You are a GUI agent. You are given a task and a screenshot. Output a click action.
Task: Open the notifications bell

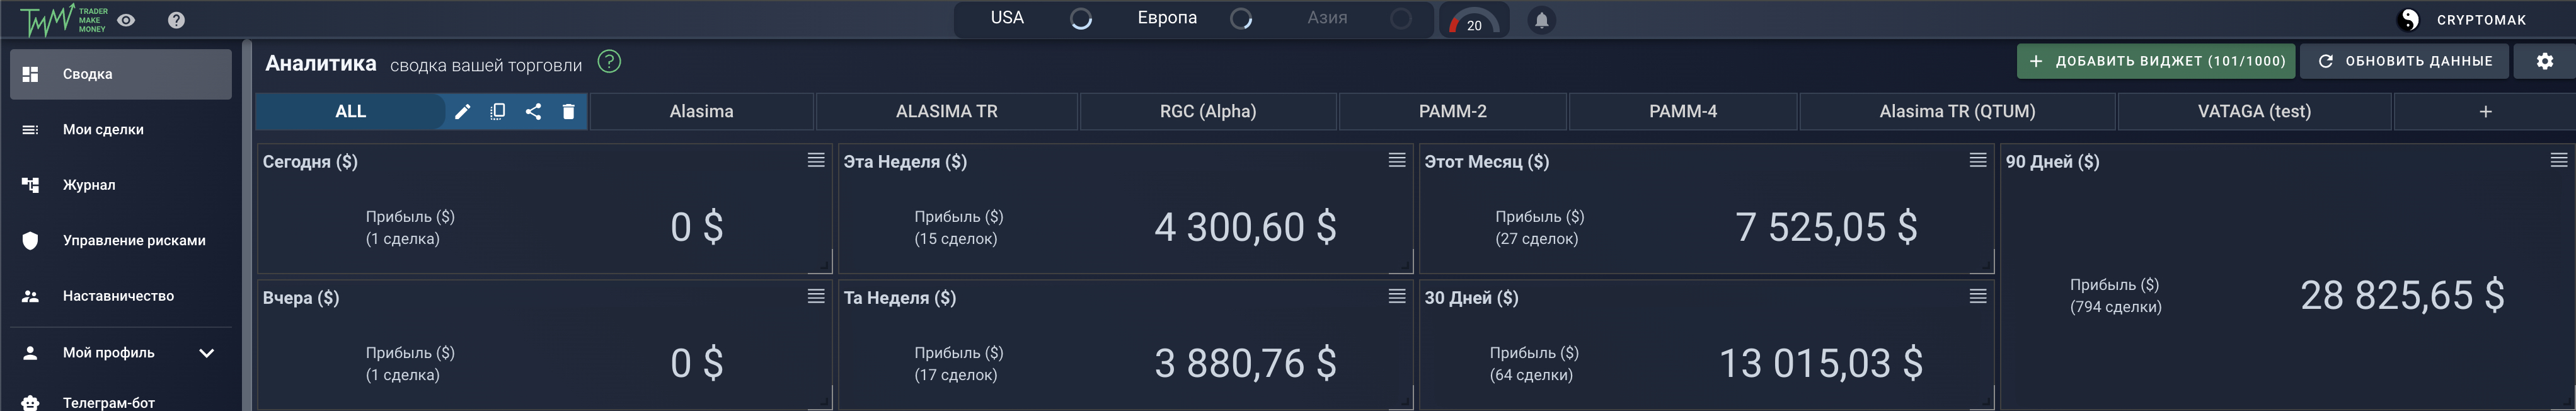point(1541,20)
